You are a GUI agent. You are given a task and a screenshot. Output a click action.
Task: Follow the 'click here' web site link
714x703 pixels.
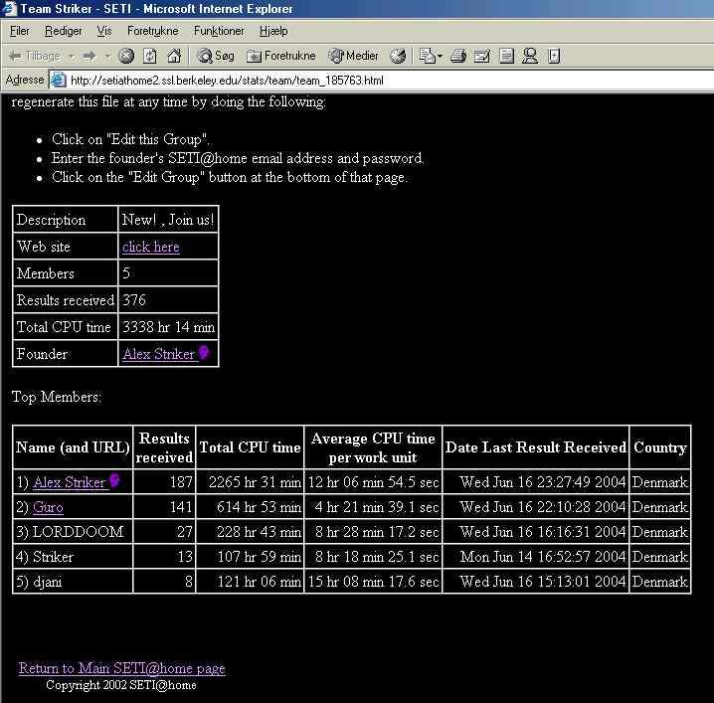point(151,247)
